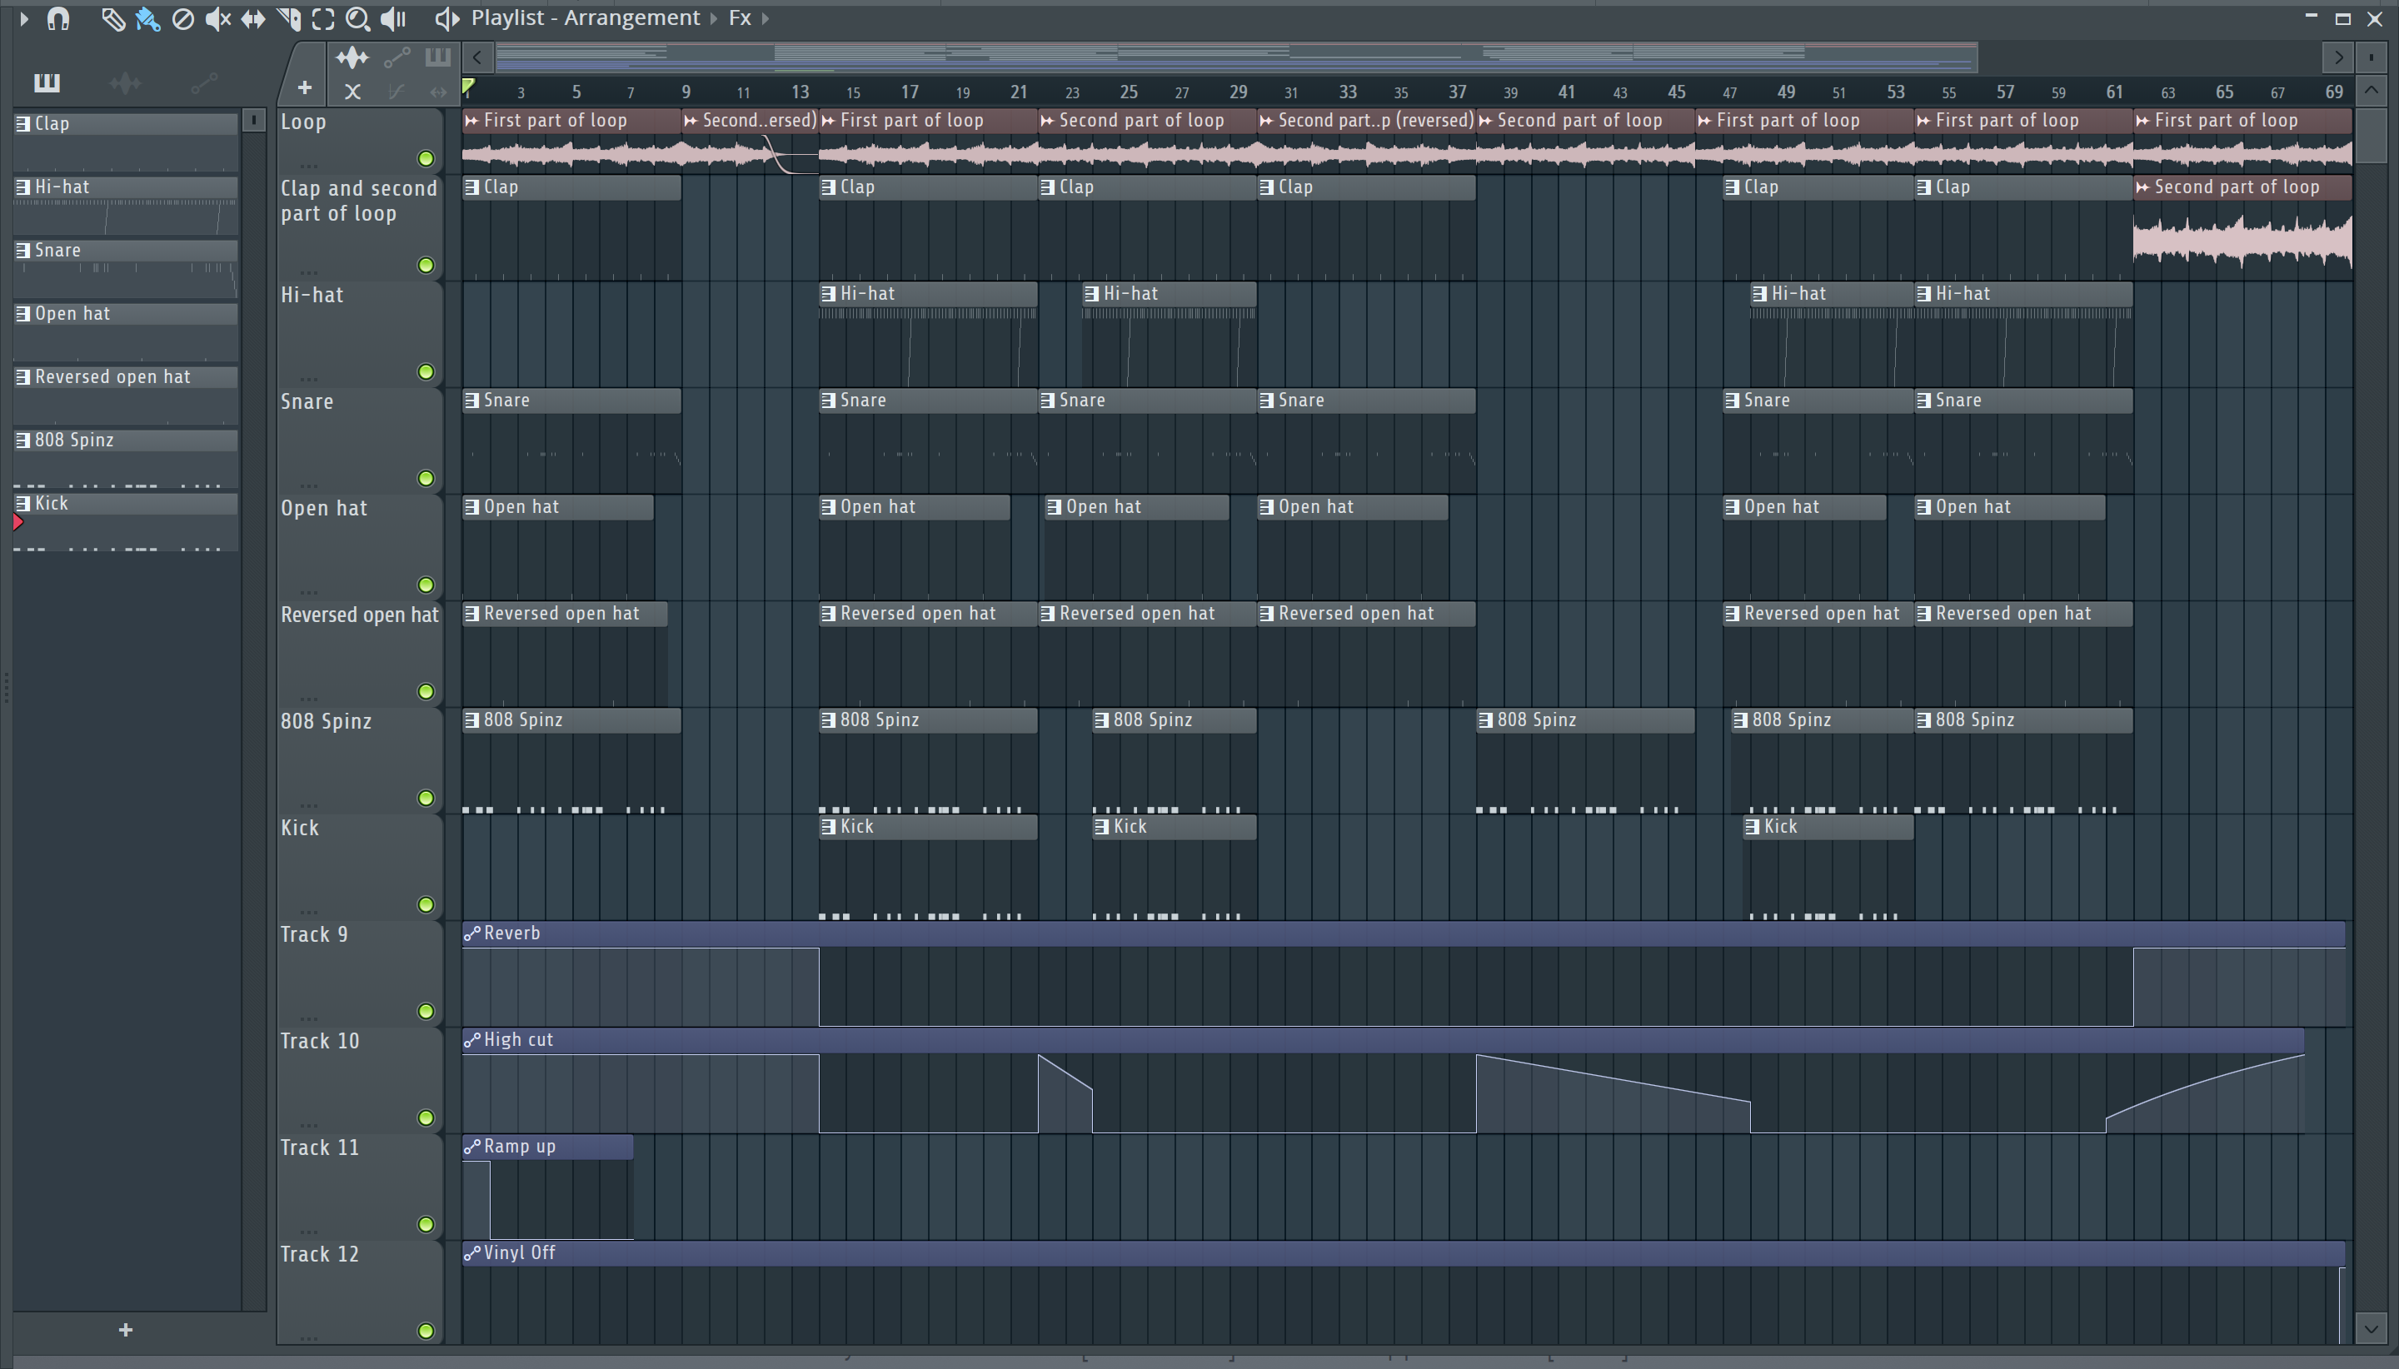Mute the Snare track
2399x1369 pixels.
point(426,478)
